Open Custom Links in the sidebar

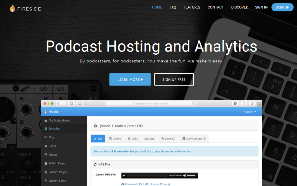coord(64,181)
